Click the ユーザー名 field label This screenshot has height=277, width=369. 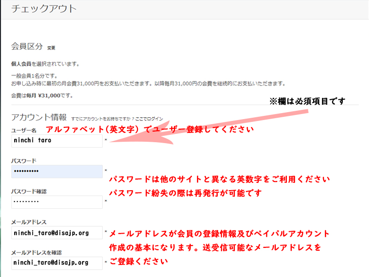(x=24, y=131)
